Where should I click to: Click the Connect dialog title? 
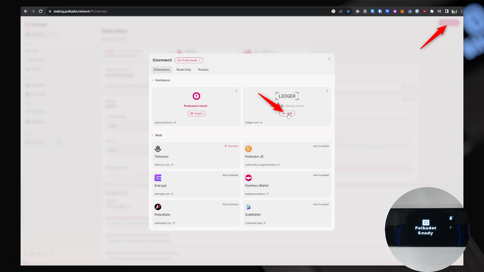(162, 60)
